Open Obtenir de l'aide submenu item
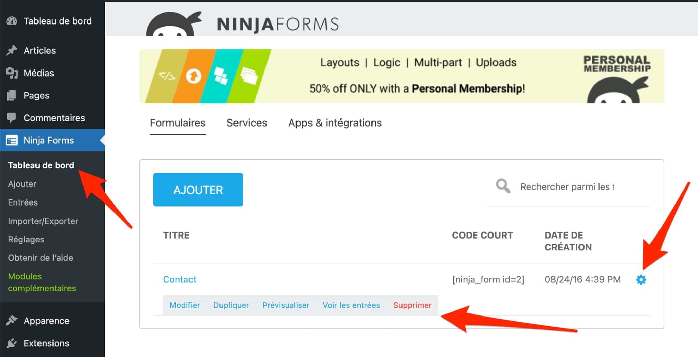This screenshot has height=357, width=698. pyautogui.click(x=40, y=258)
